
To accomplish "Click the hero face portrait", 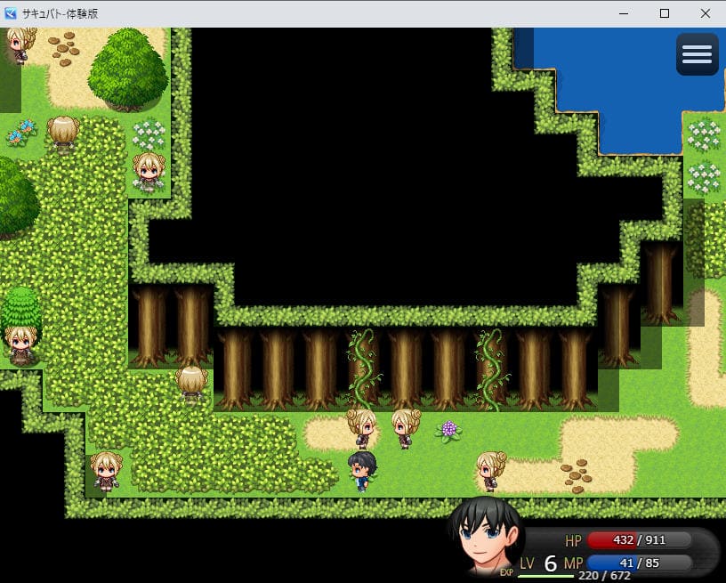I will (486, 537).
